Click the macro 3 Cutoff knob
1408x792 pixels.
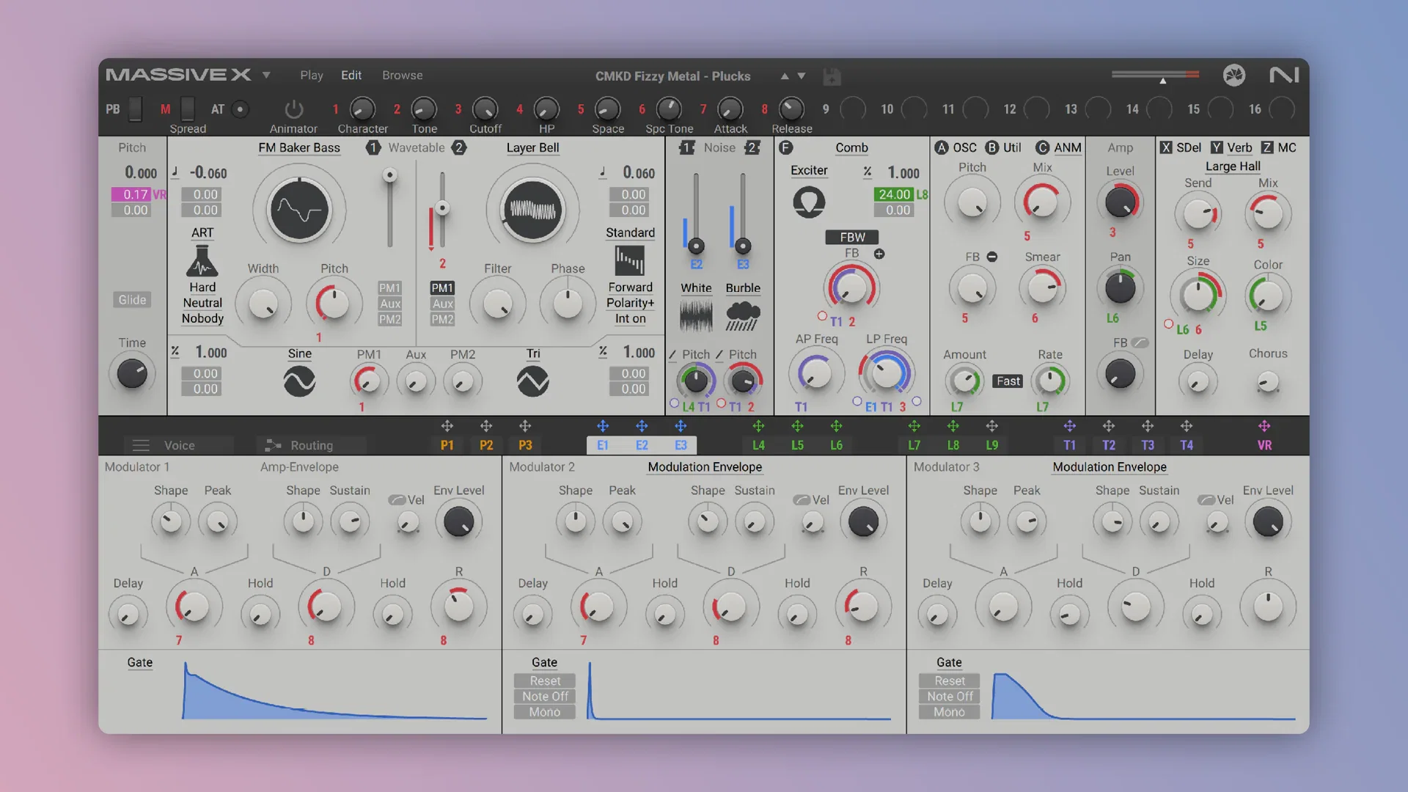pyautogui.click(x=485, y=109)
